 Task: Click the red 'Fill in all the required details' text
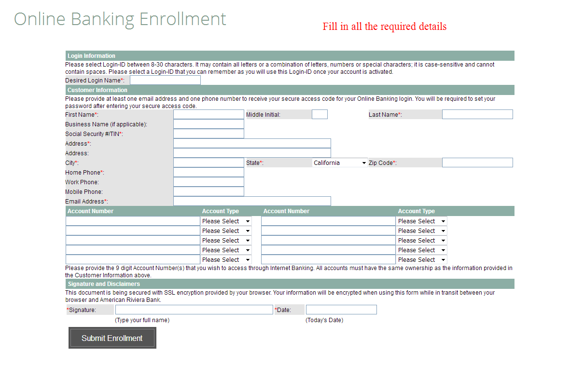point(385,27)
